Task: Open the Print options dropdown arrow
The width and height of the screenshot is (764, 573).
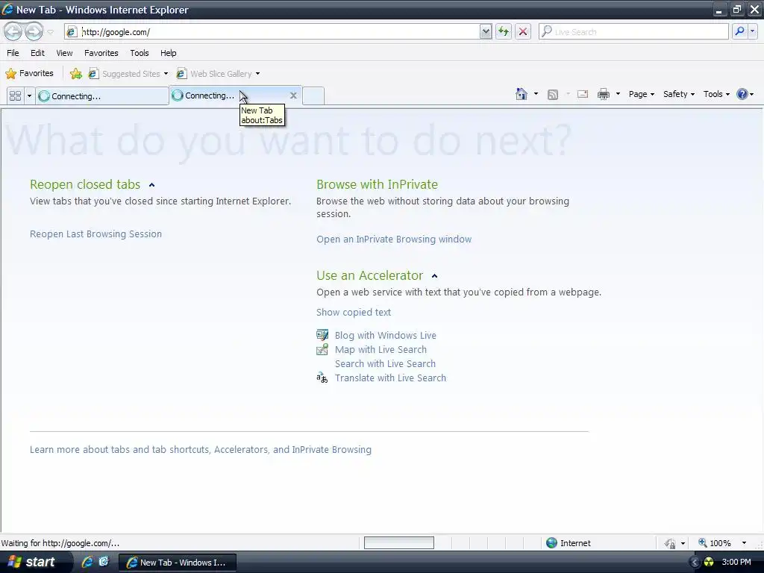Action: tap(618, 94)
